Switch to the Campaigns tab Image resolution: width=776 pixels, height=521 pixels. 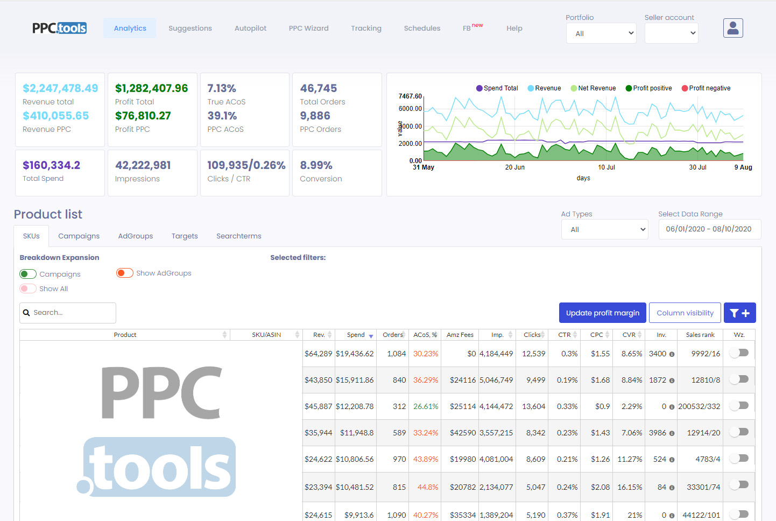[x=79, y=236]
